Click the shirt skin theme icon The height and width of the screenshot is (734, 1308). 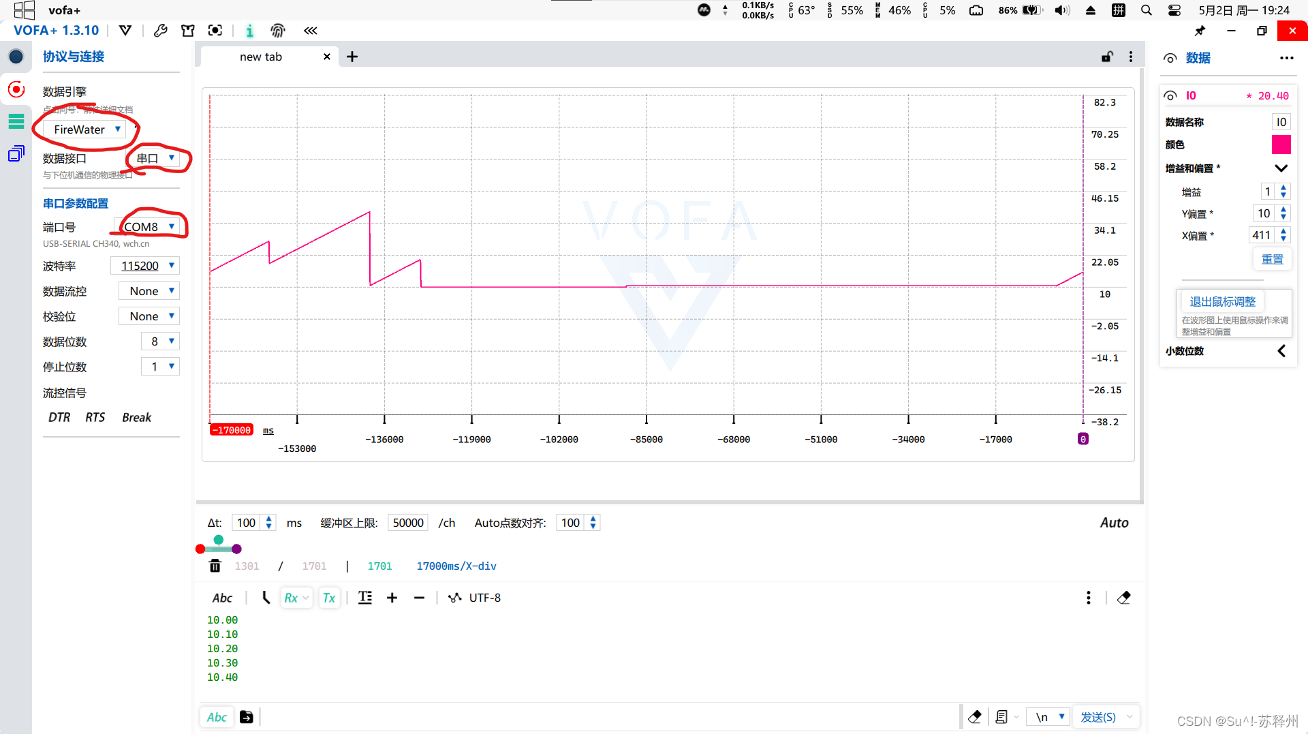pos(188,30)
